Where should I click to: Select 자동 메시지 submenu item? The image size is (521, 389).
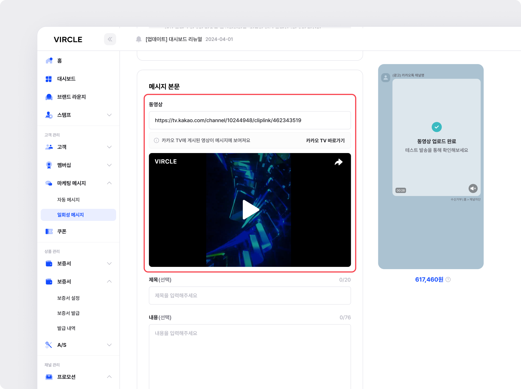(68, 200)
